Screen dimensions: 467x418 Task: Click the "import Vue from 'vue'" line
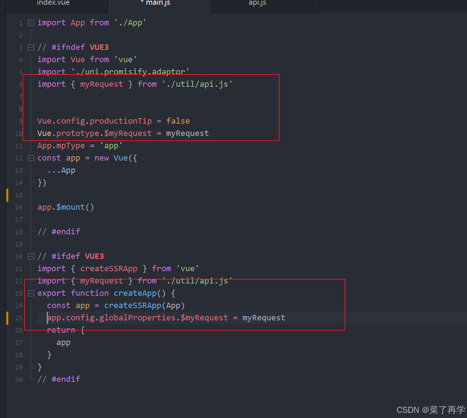[x=87, y=60]
